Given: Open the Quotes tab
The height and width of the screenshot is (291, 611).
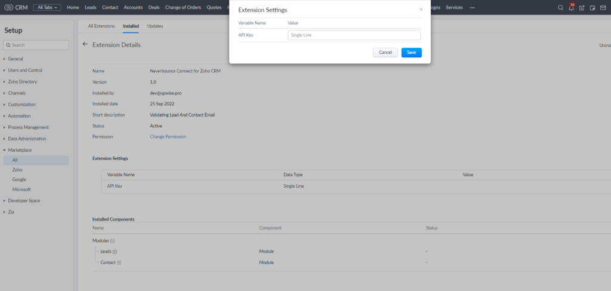Looking at the screenshot, I should coord(214,7).
